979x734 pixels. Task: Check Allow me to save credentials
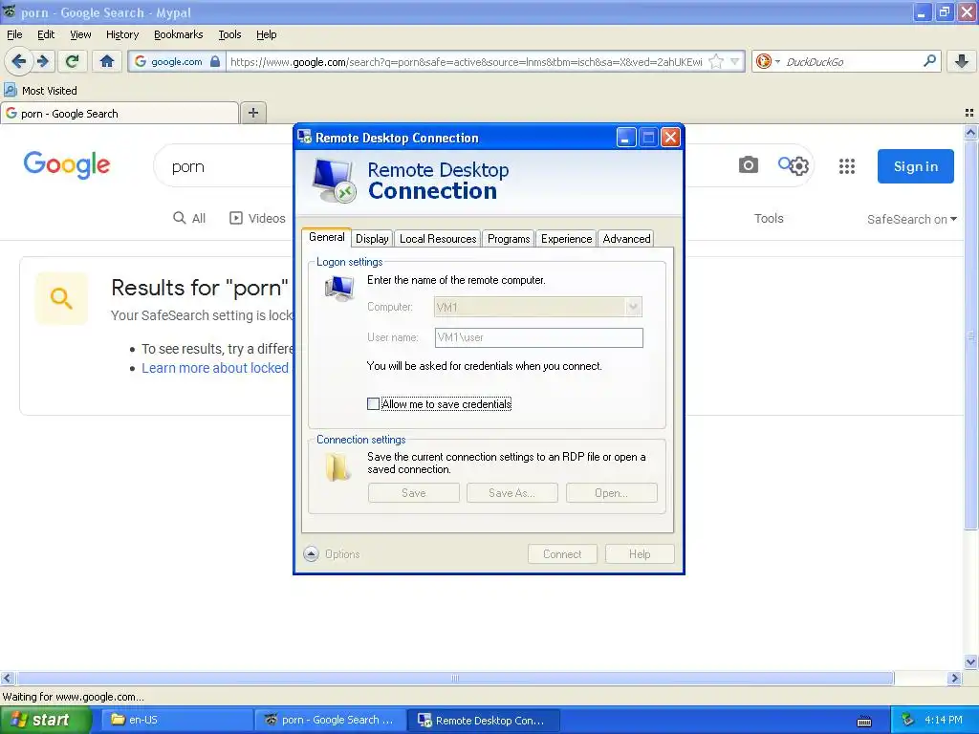[x=374, y=404]
